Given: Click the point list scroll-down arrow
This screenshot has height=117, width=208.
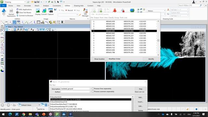Looking at the screenshot, I should (158, 55).
